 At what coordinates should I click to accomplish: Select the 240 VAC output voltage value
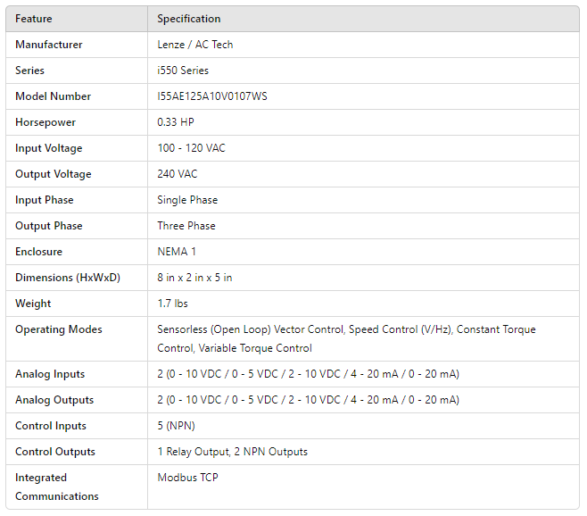178,174
